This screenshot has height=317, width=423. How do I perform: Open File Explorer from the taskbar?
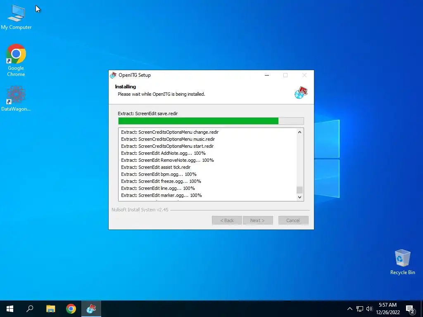pyautogui.click(x=50, y=309)
